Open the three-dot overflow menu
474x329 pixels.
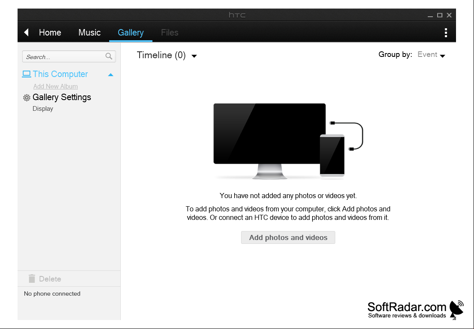pyautogui.click(x=446, y=33)
